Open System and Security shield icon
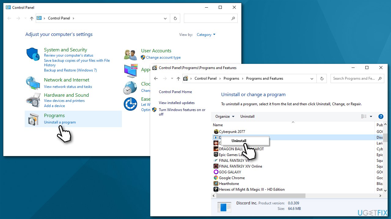Viewport: 391px width, 219px height. tap(33, 54)
